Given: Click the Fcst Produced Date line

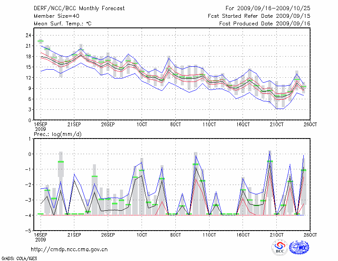Looking at the screenshot, I should click(x=265, y=24).
